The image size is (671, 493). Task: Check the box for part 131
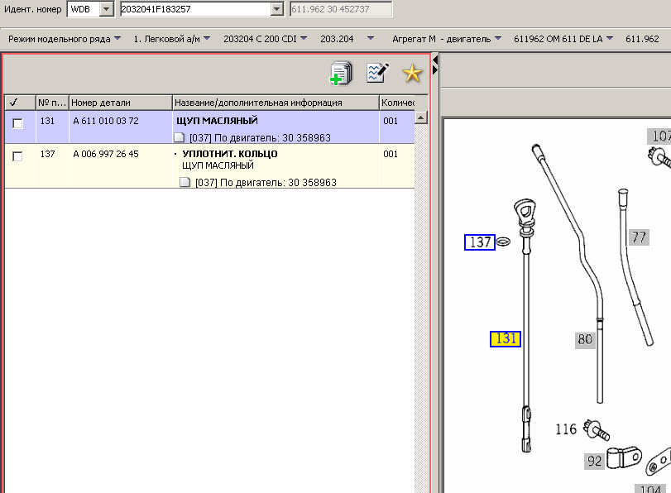pyautogui.click(x=17, y=123)
